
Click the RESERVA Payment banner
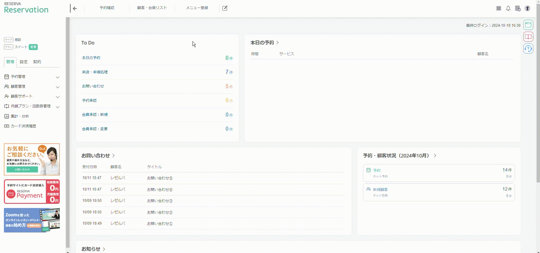[32, 192]
